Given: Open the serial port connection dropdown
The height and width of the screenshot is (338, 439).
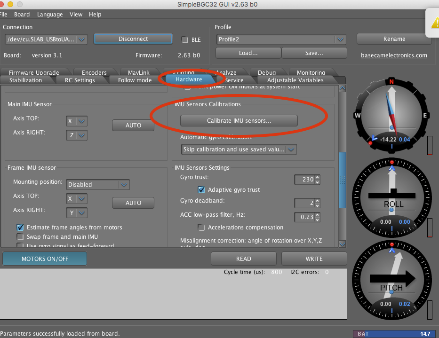Looking at the screenshot, I should [x=46, y=39].
